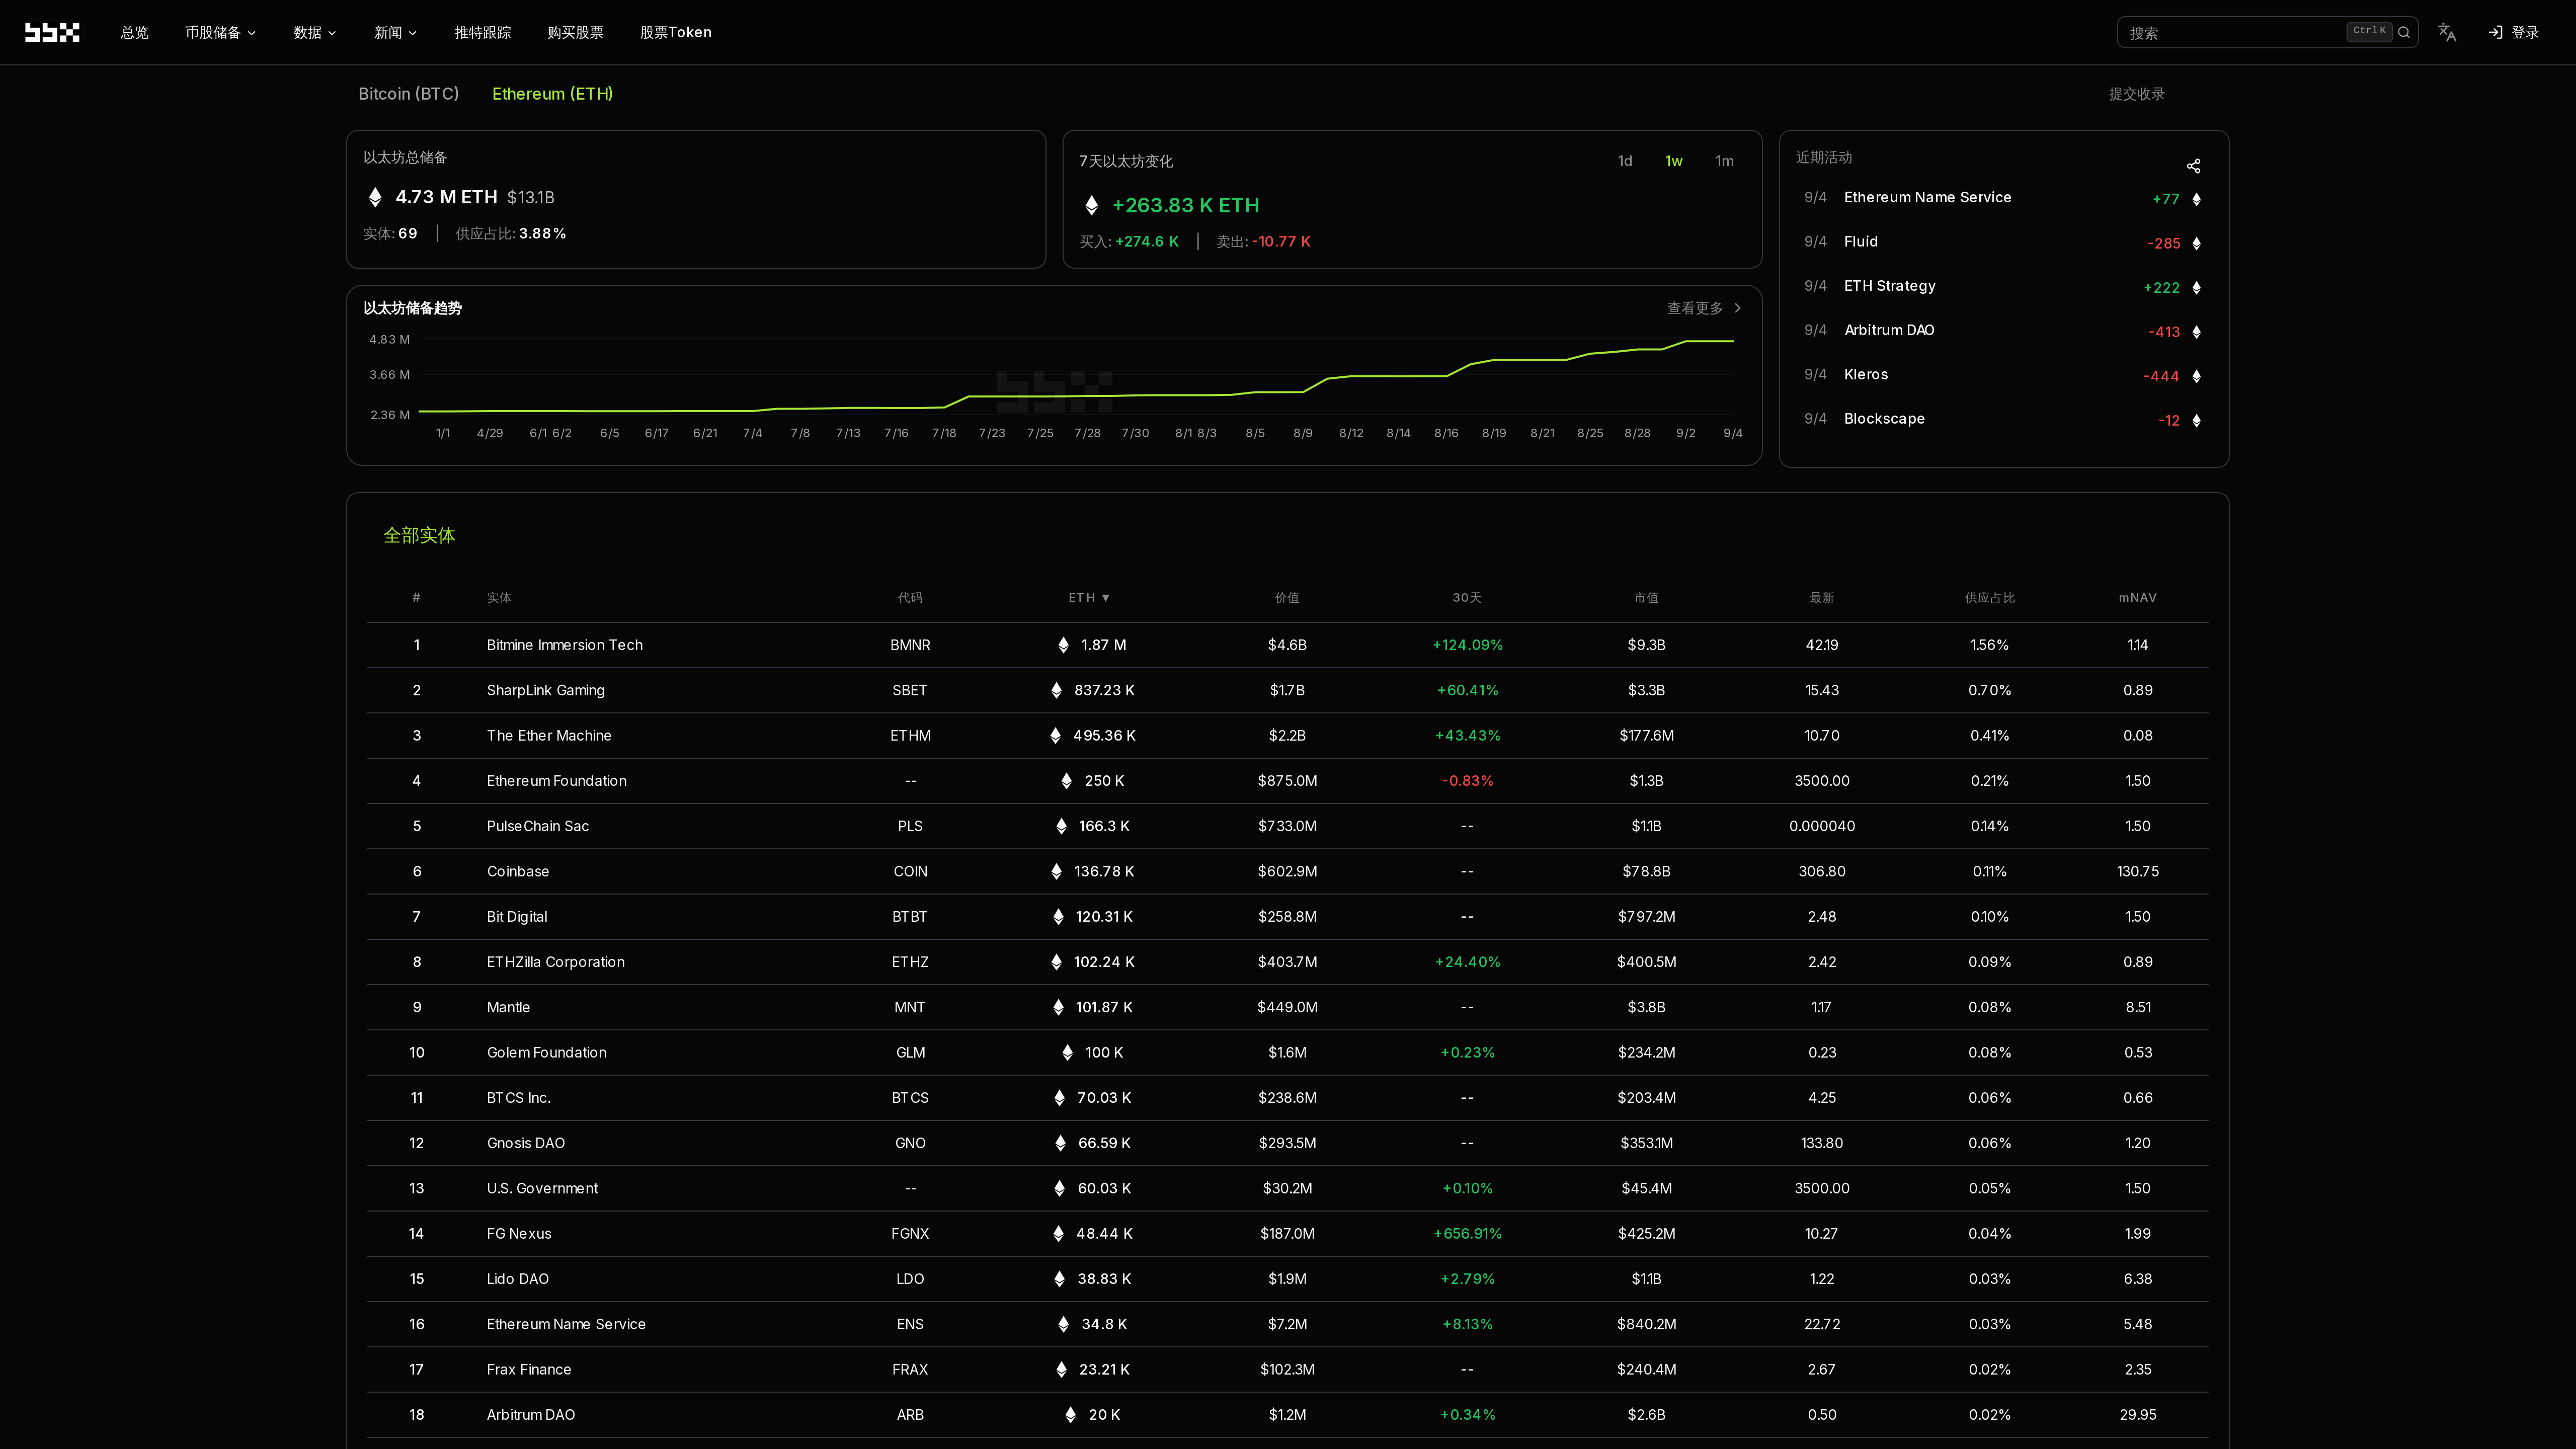Screen dimensions: 2576x1449
Task: Click the Bit Digital entity name
Action: click(516, 917)
